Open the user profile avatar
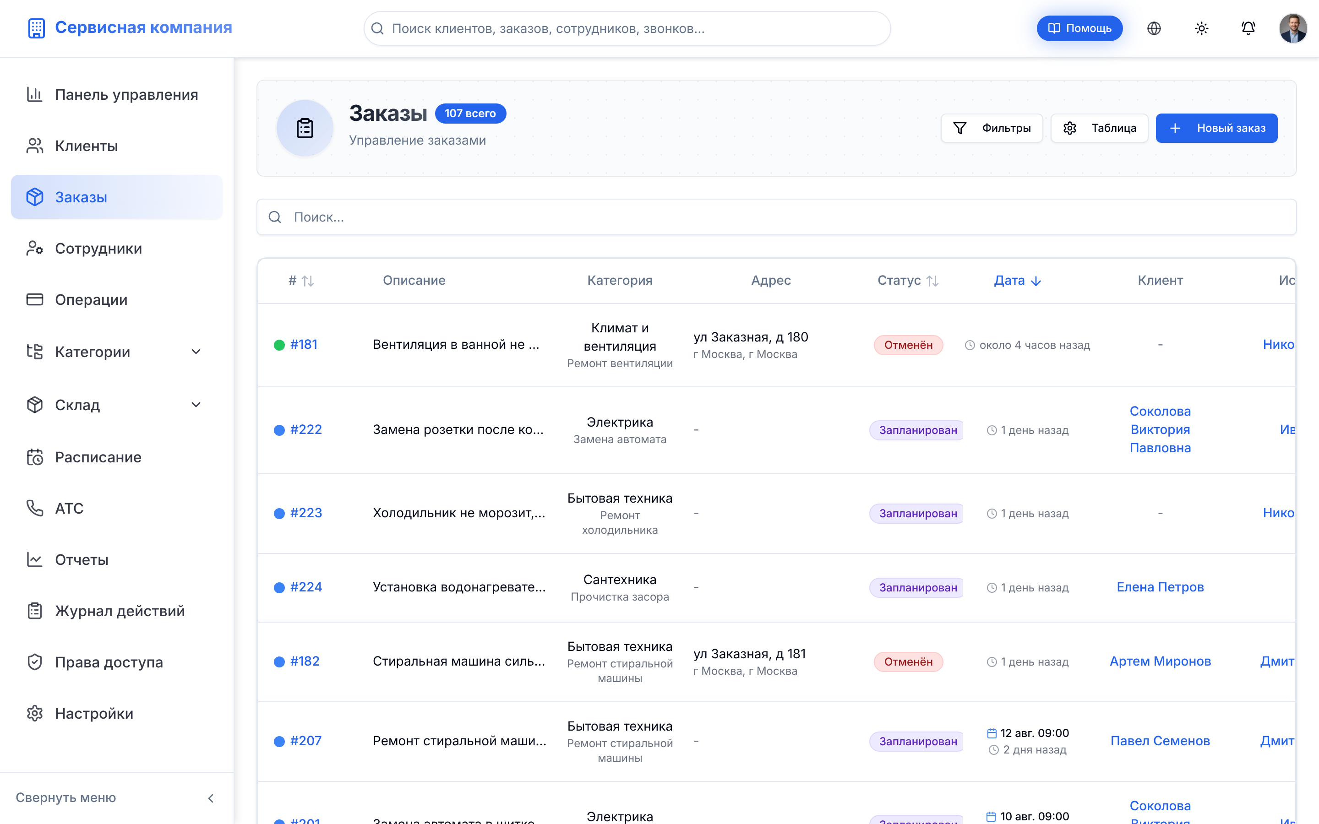 point(1293,28)
